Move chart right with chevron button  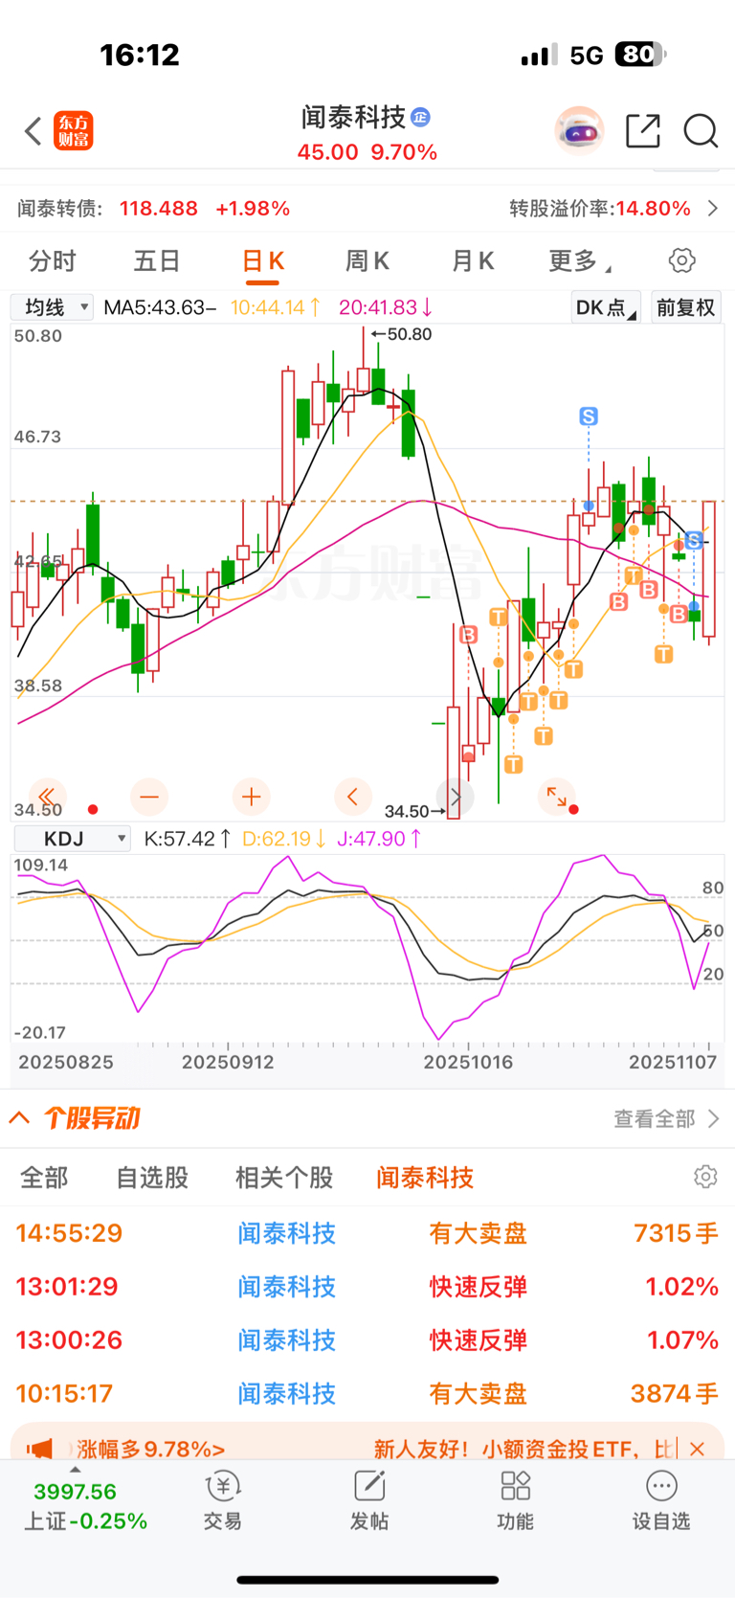tap(455, 796)
